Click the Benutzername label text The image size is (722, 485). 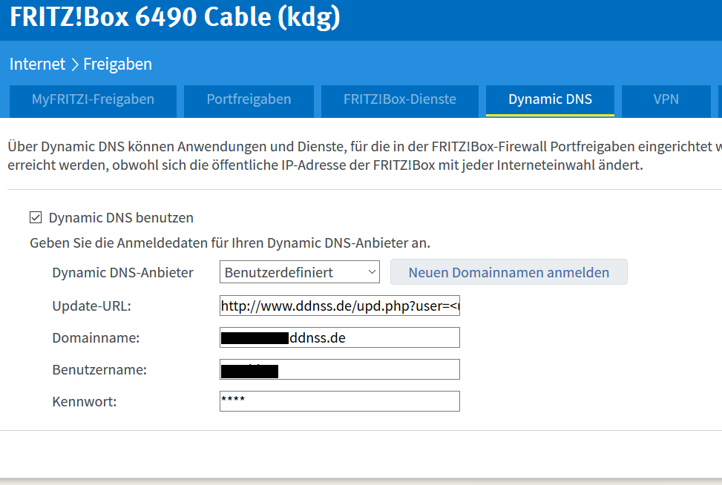[99, 369]
